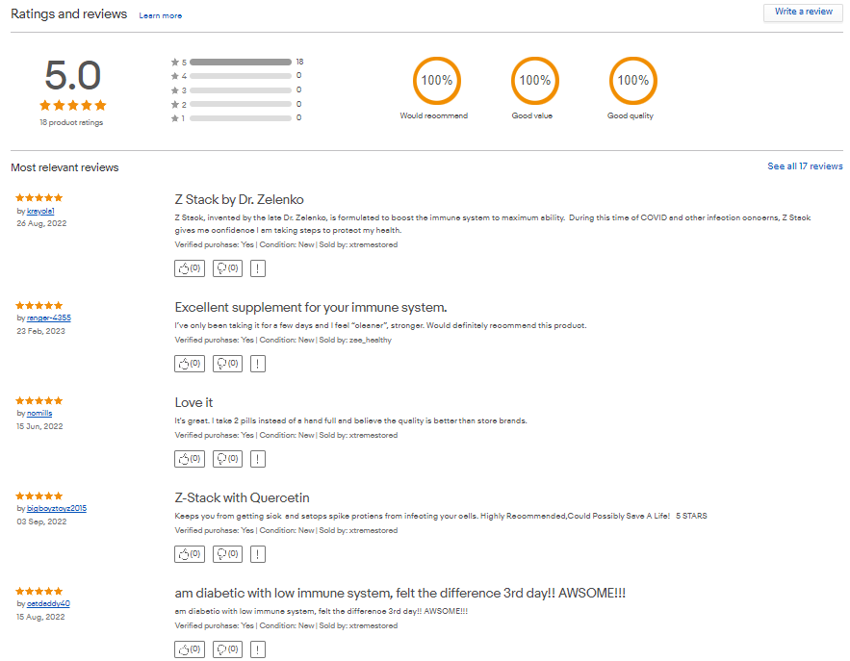Viewport: 850px width, 661px height.
Task: Click the 23 Feb, 2023 review date
Action: 40,331
